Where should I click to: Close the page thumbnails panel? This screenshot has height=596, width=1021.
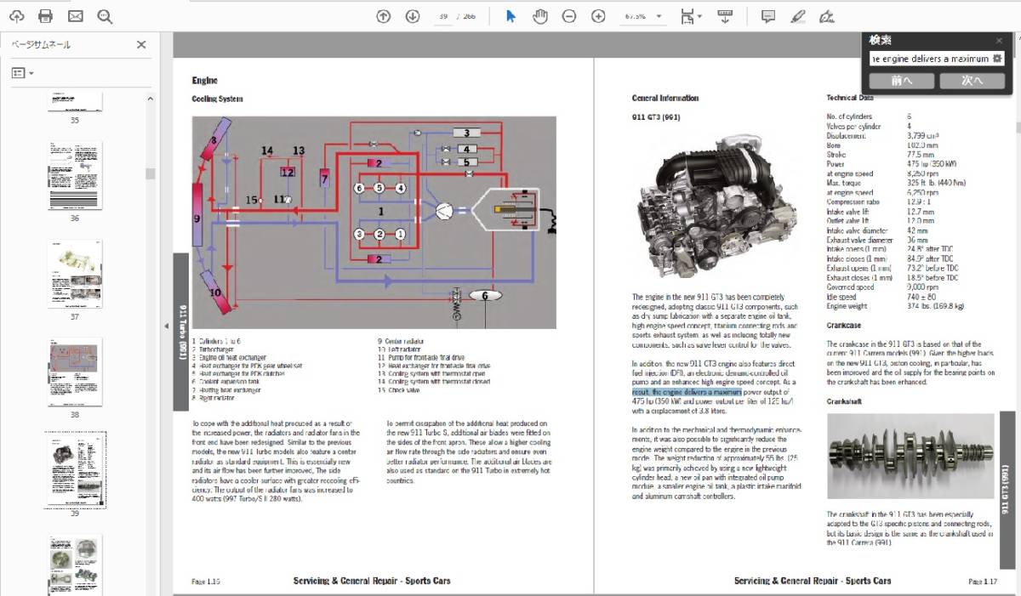pos(142,45)
